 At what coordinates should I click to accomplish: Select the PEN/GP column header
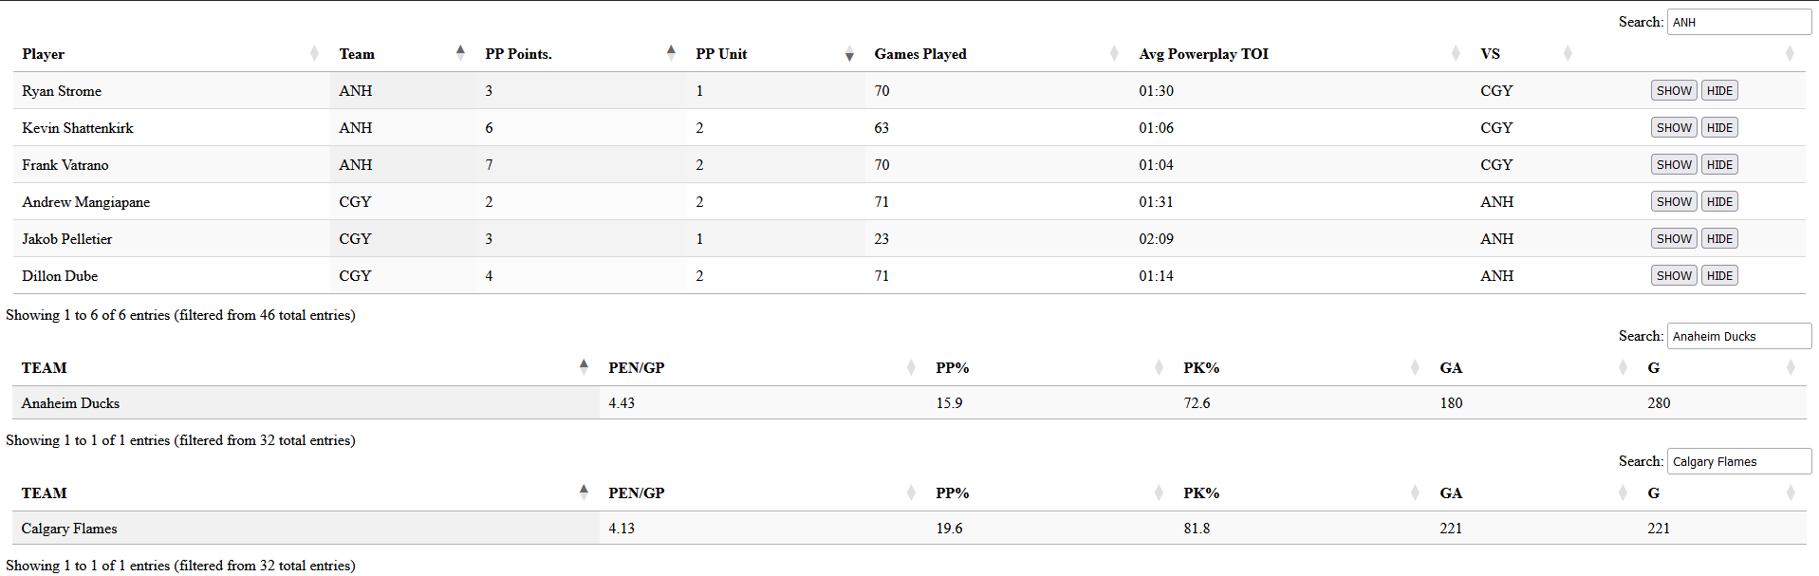pyautogui.click(x=634, y=367)
